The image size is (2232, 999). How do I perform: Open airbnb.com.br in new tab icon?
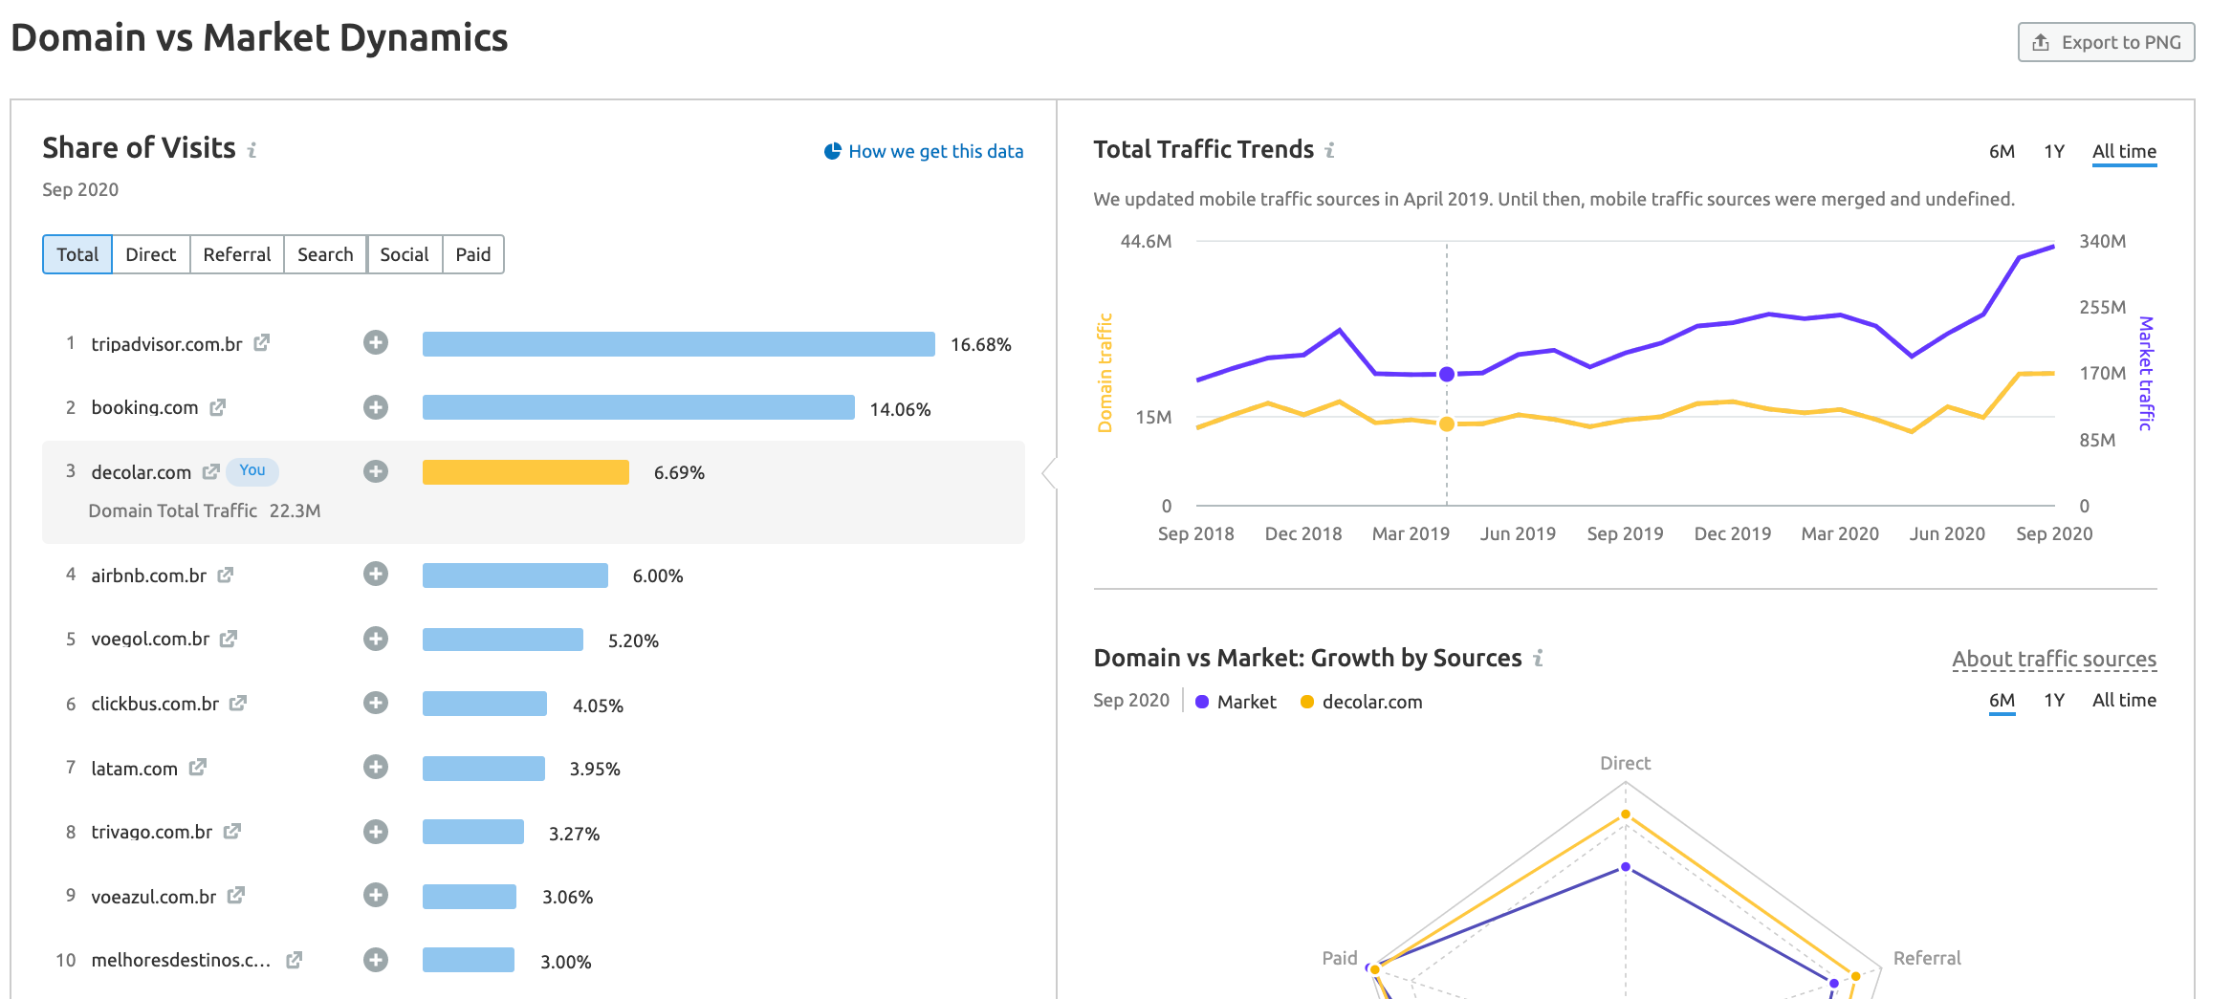click(226, 575)
